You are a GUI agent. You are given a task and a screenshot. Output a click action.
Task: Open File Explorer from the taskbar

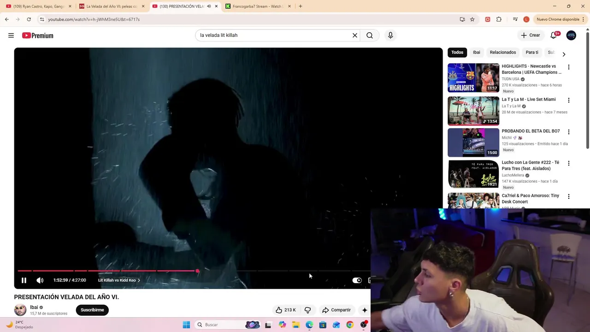[x=296, y=325]
